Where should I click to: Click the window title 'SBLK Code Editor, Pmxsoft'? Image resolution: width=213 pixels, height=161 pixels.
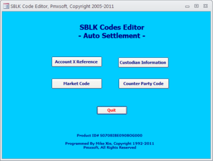pyautogui.click(x=62, y=6)
